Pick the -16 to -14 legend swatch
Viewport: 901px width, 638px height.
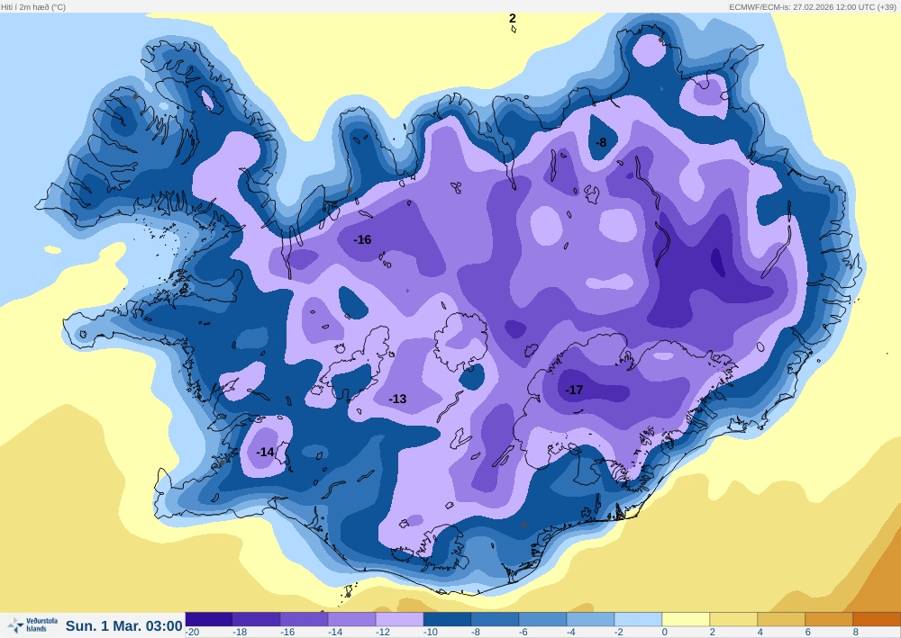pos(304,619)
